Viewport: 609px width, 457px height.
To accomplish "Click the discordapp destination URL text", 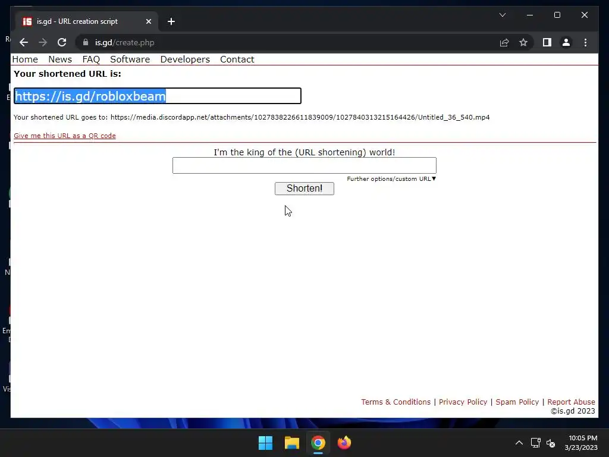I will click(300, 117).
